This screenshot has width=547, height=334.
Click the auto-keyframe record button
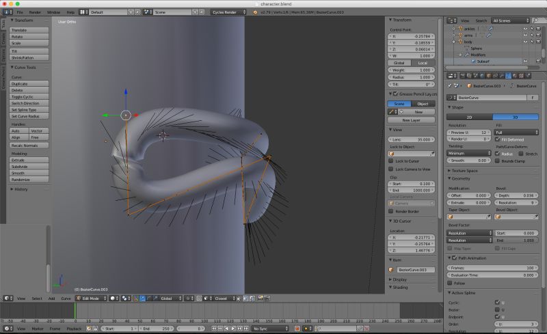pyautogui.click(x=297, y=329)
